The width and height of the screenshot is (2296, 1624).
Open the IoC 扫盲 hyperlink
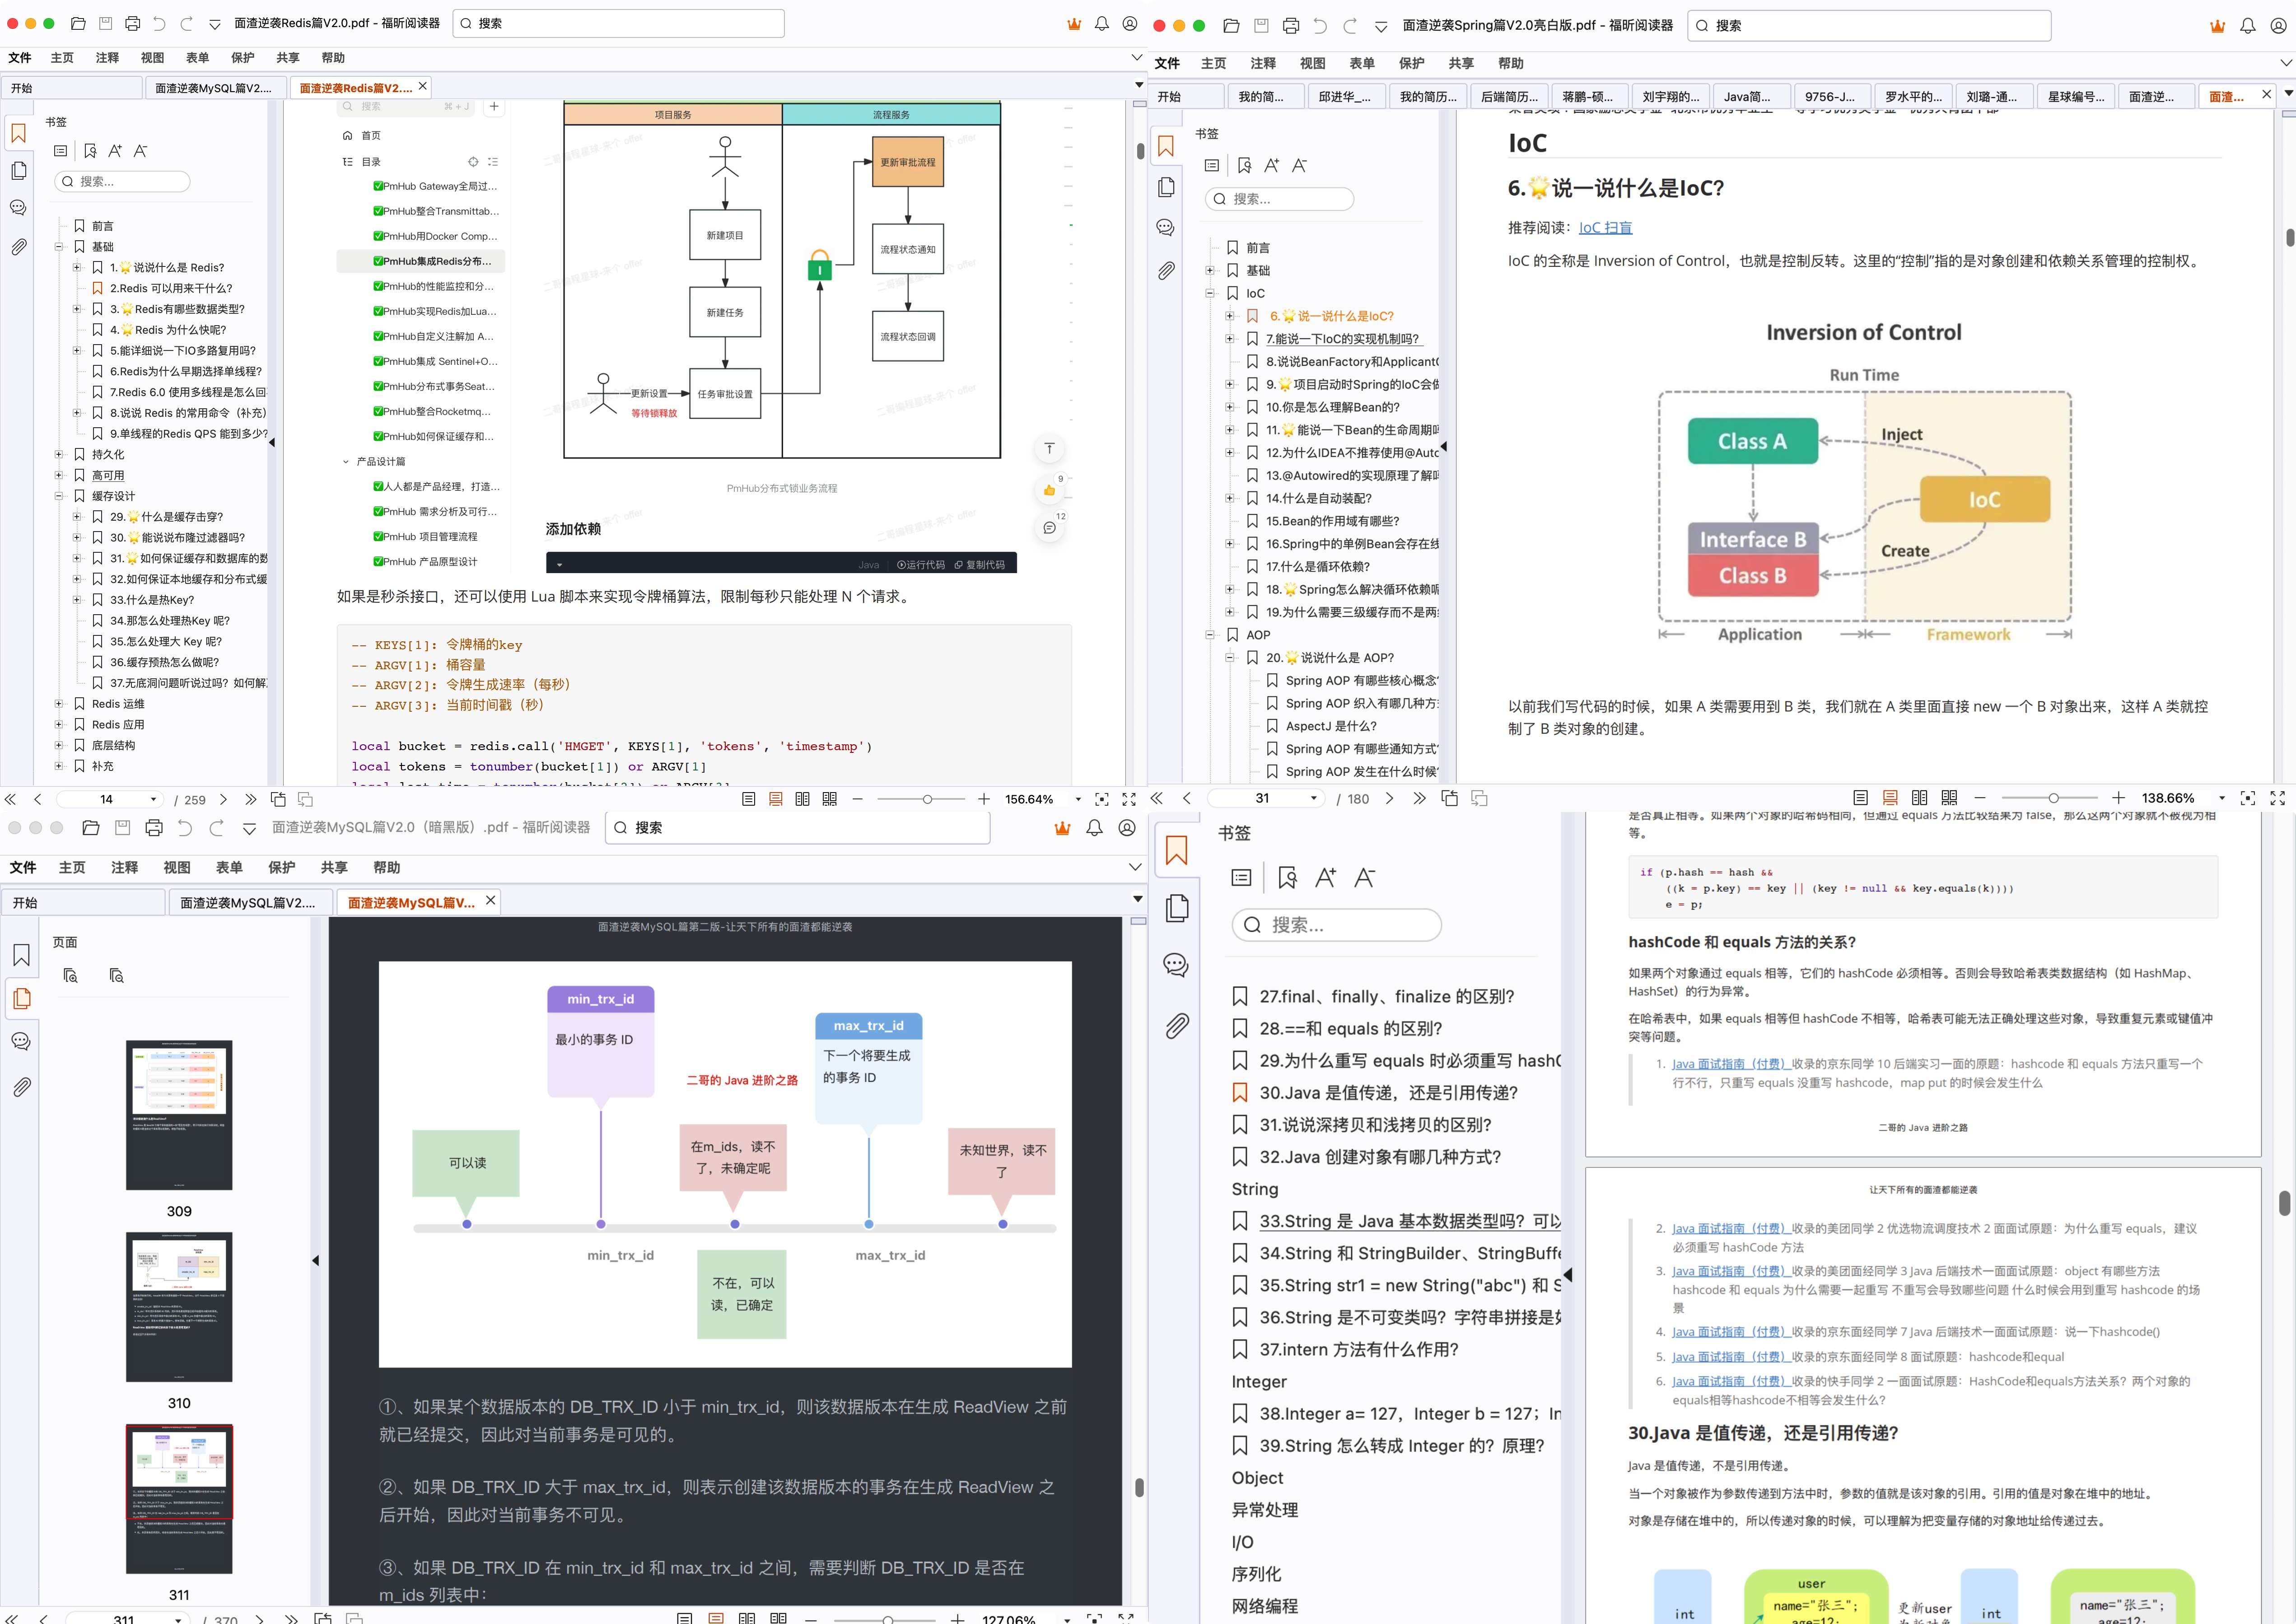[1605, 228]
